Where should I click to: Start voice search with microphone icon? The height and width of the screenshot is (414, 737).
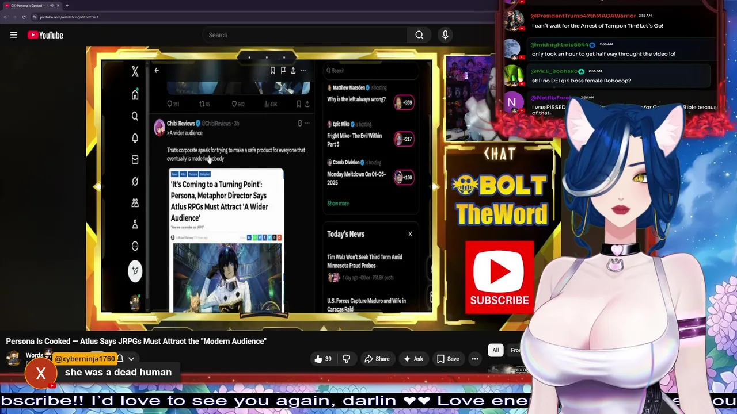tap(445, 35)
